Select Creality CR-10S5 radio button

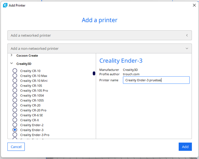pyautogui.click(x=15, y=100)
